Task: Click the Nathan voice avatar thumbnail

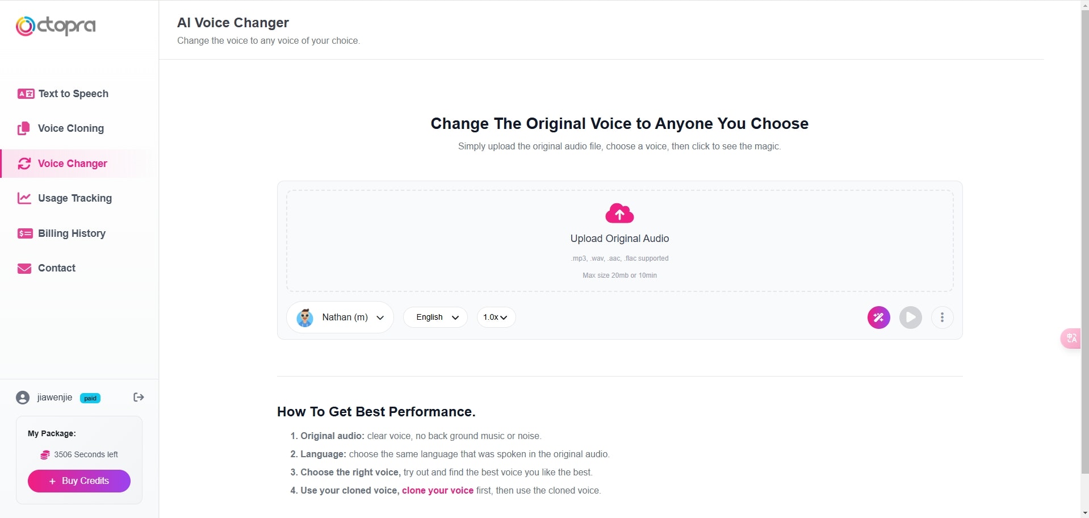Action: pos(305,318)
